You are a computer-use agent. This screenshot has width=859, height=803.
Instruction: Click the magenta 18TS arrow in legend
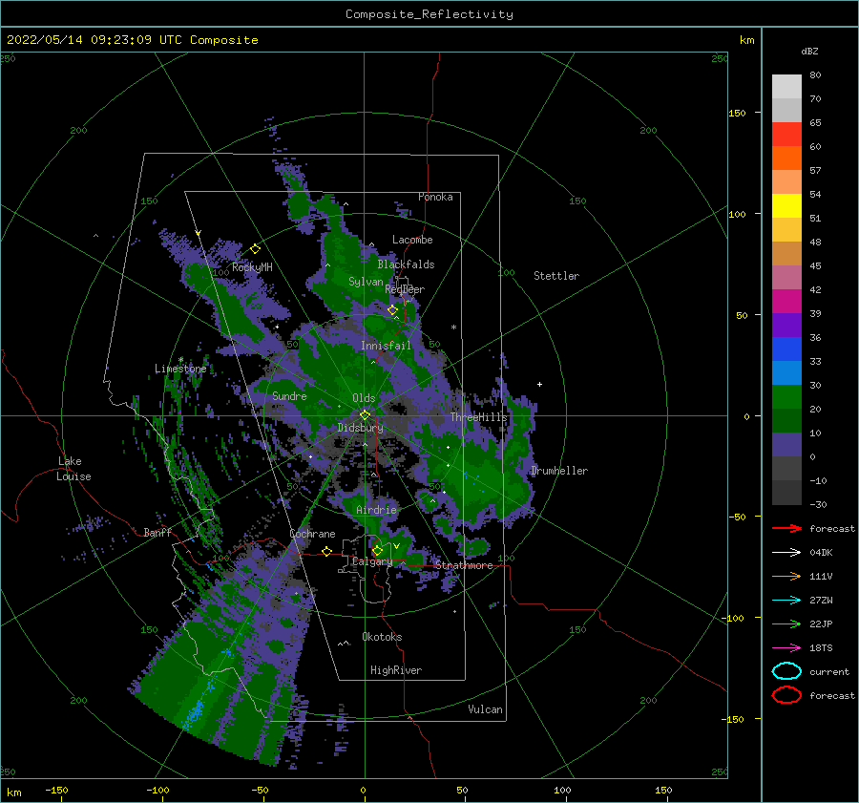[786, 648]
